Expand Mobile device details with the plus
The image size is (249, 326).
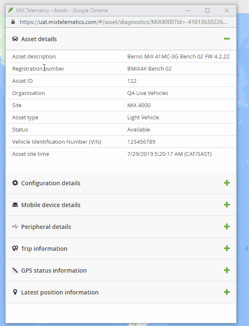pos(227,205)
